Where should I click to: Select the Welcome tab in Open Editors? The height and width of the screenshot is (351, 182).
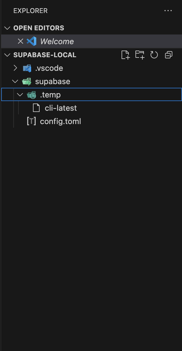pyautogui.click(x=57, y=41)
